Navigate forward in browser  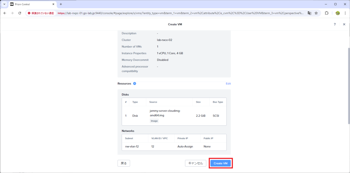point(12,13)
